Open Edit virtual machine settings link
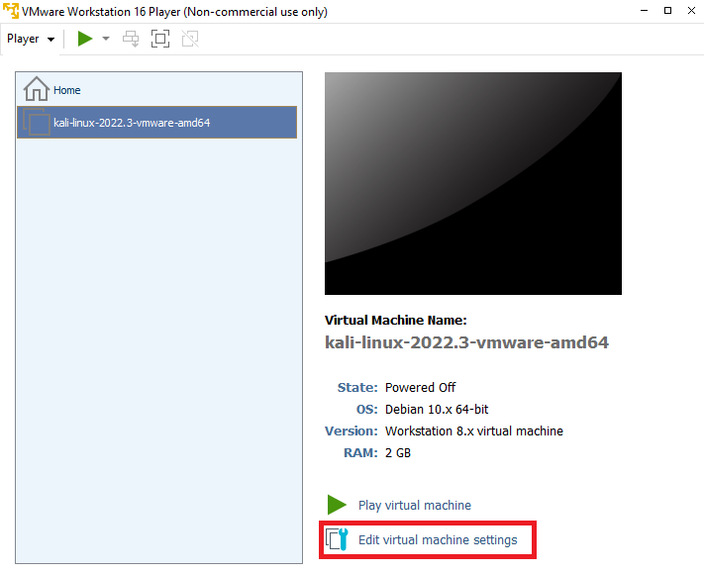The width and height of the screenshot is (704, 573). pos(438,539)
